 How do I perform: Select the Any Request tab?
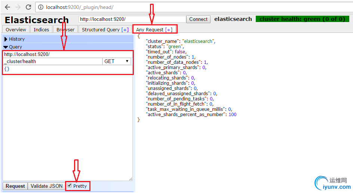pyautogui.click(x=150, y=29)
